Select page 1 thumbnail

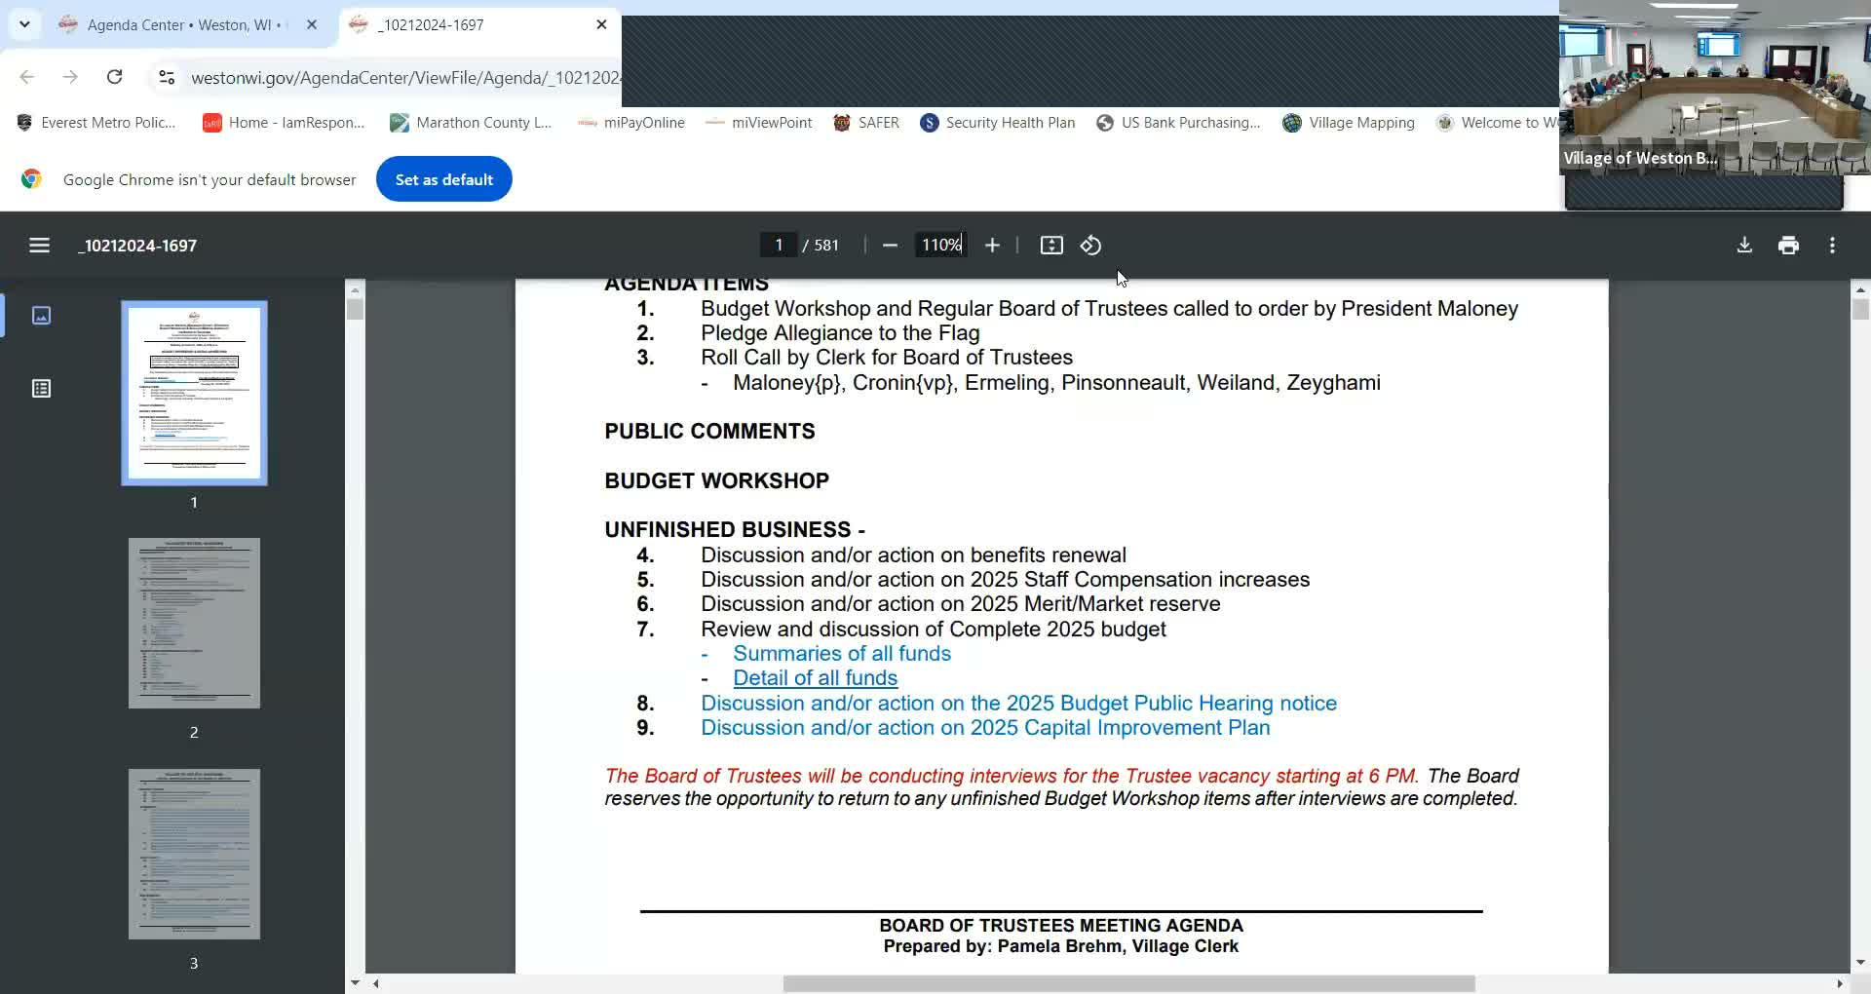point(194,393)
